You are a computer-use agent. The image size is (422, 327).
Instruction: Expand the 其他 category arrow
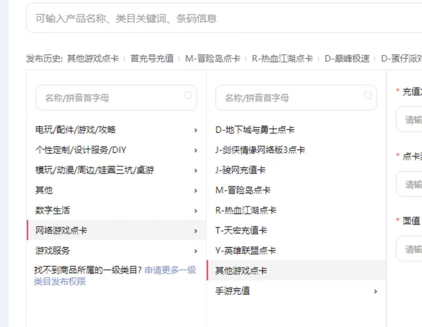[x=196, y=191]
